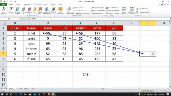The height and width of the screenshot is (96, 171).
Task: Click the Select All corner button
Action: coord(3,23)
